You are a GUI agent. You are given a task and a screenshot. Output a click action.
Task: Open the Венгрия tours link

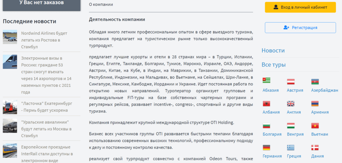(295, 134)
